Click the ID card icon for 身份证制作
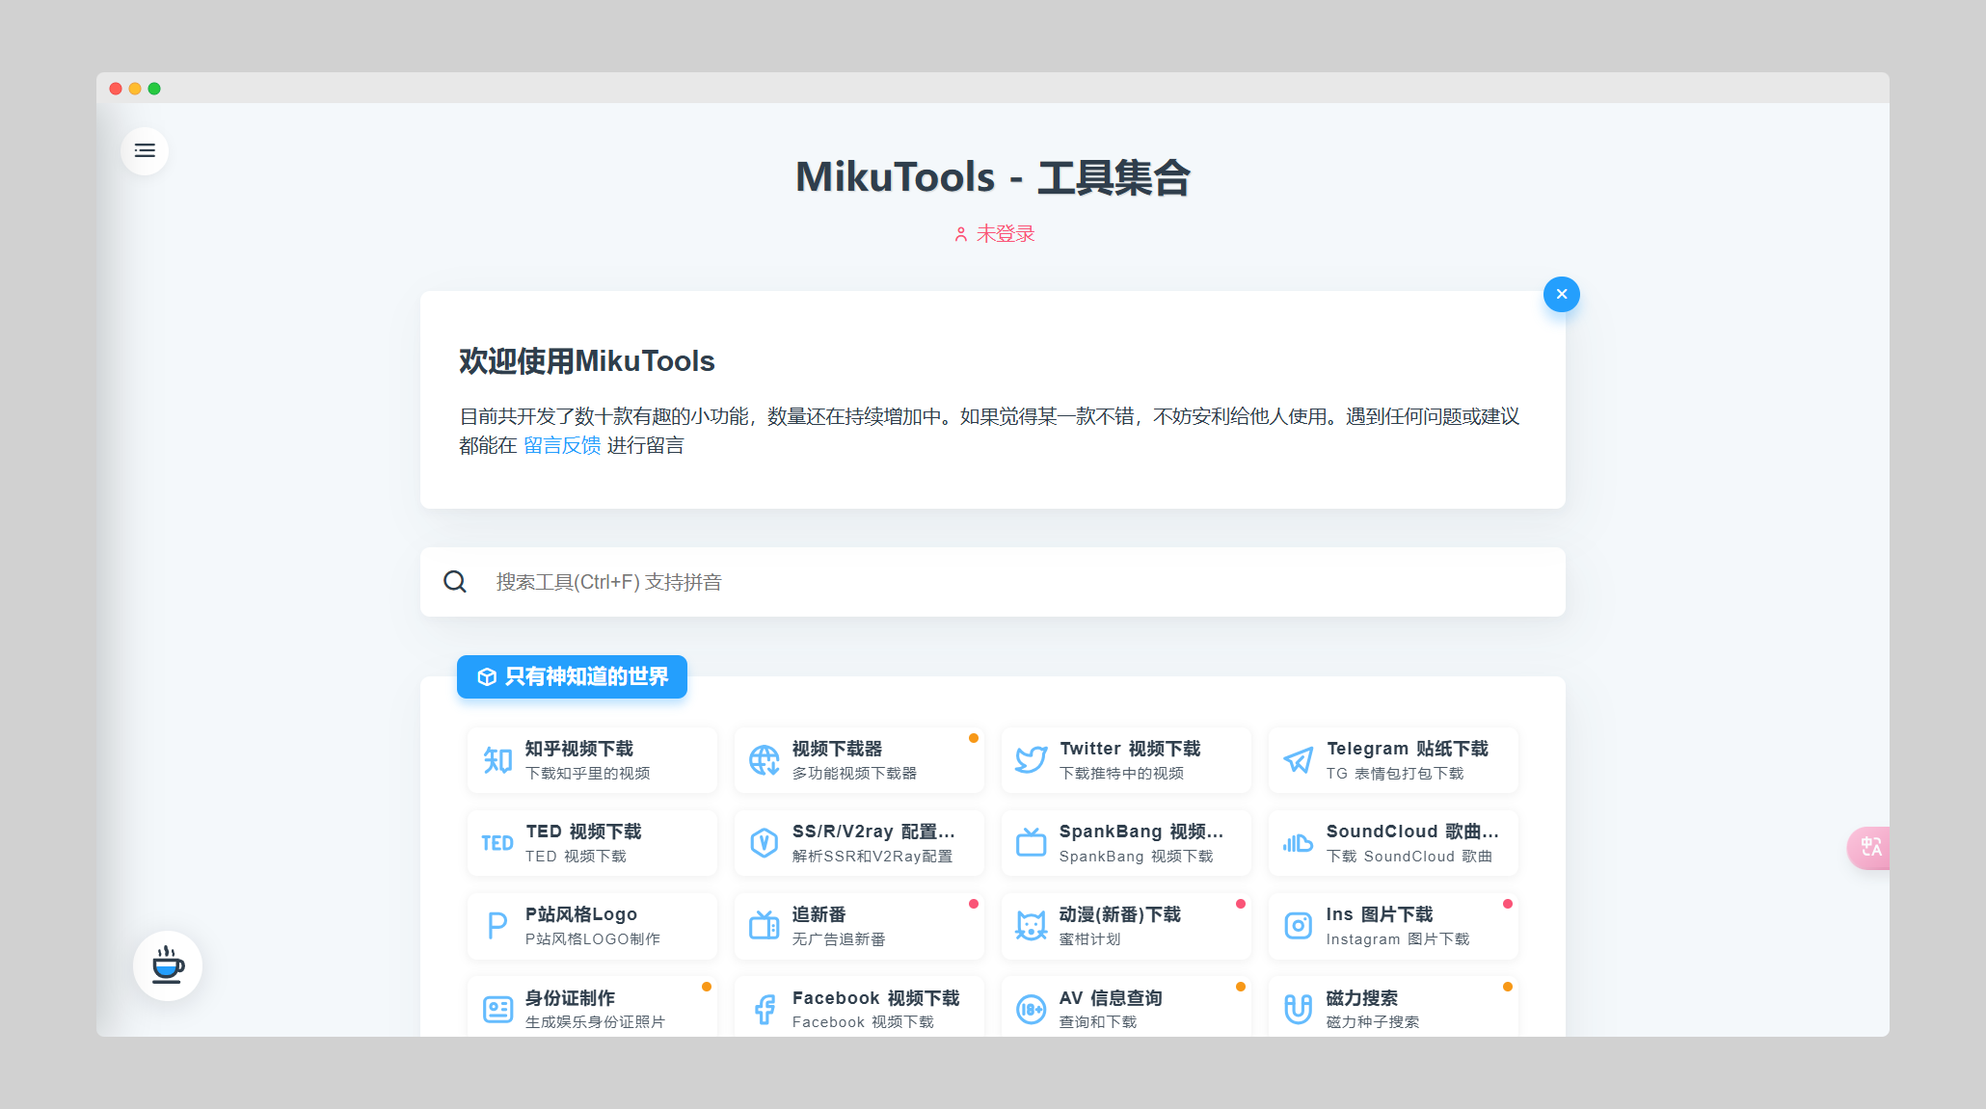 [497, 1009]
